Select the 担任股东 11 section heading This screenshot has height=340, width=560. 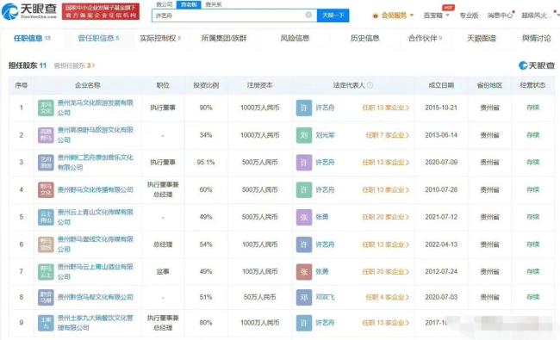(x=28, y=65)
